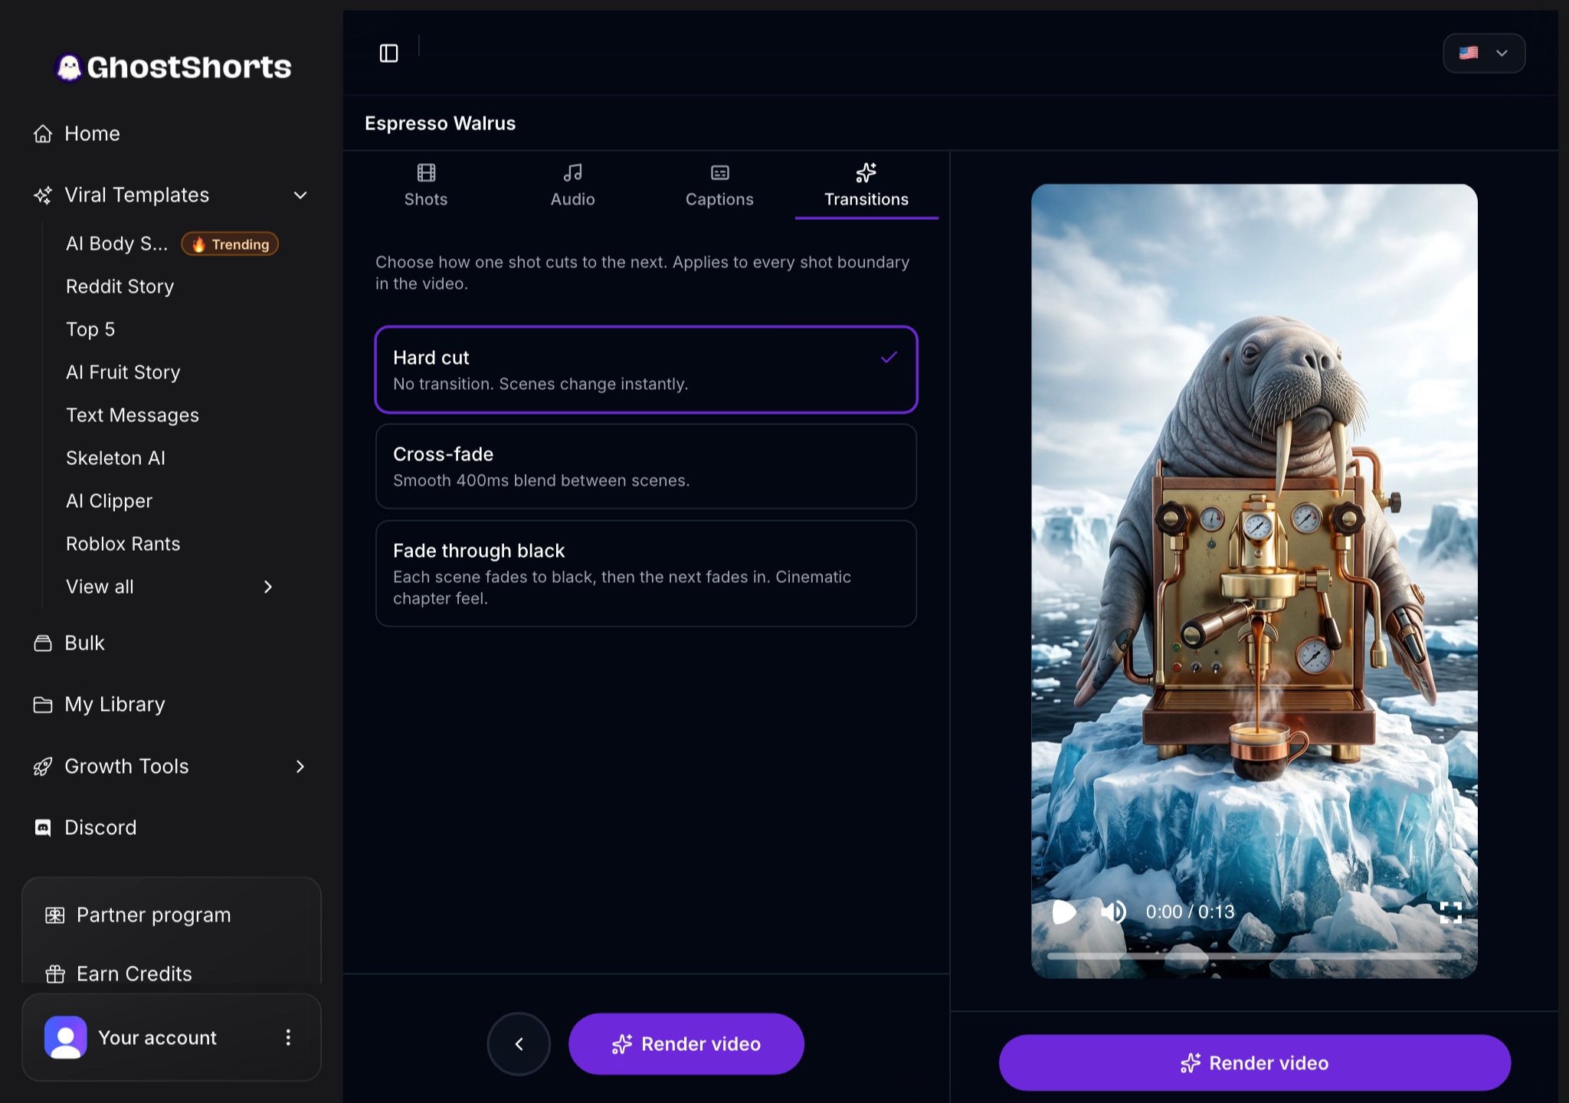Image resolution: width=1569 pixels, height=1103 pixels.
Task: Click Render video below the preview
Action: [1255, 1063]
